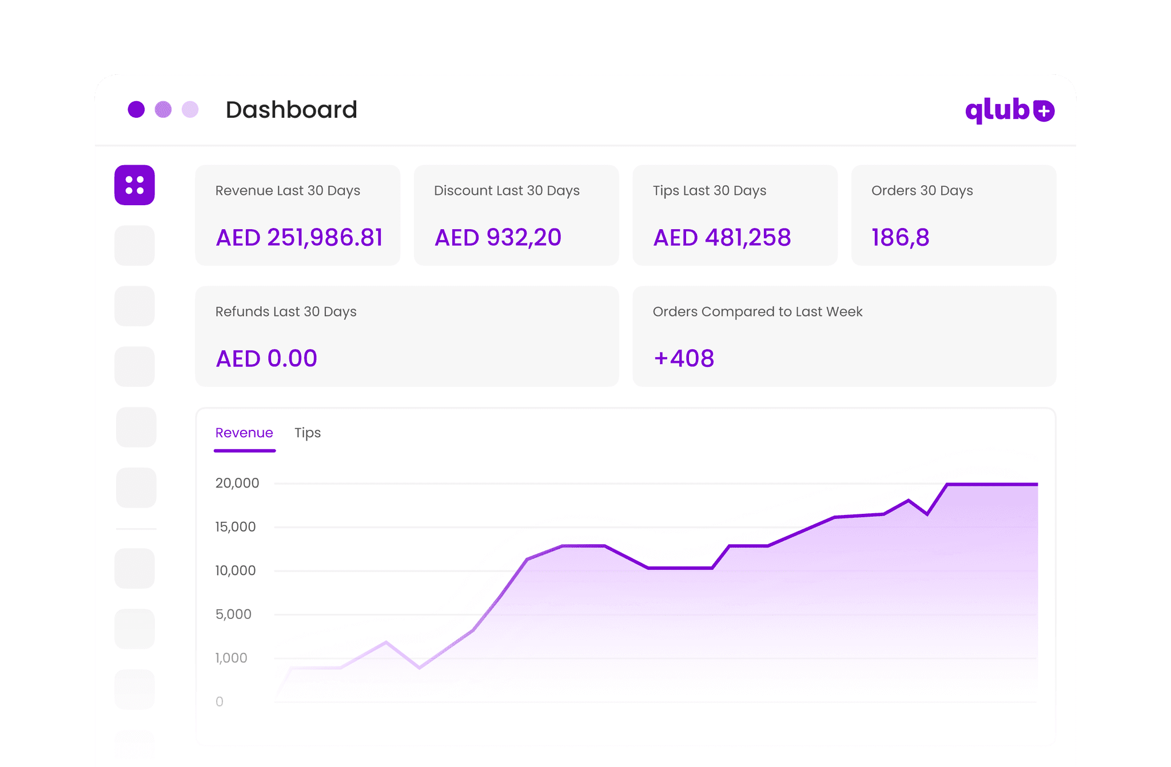Click the +408 orders value
Viewport: 1171px width, 767px height.
[684, 359]
